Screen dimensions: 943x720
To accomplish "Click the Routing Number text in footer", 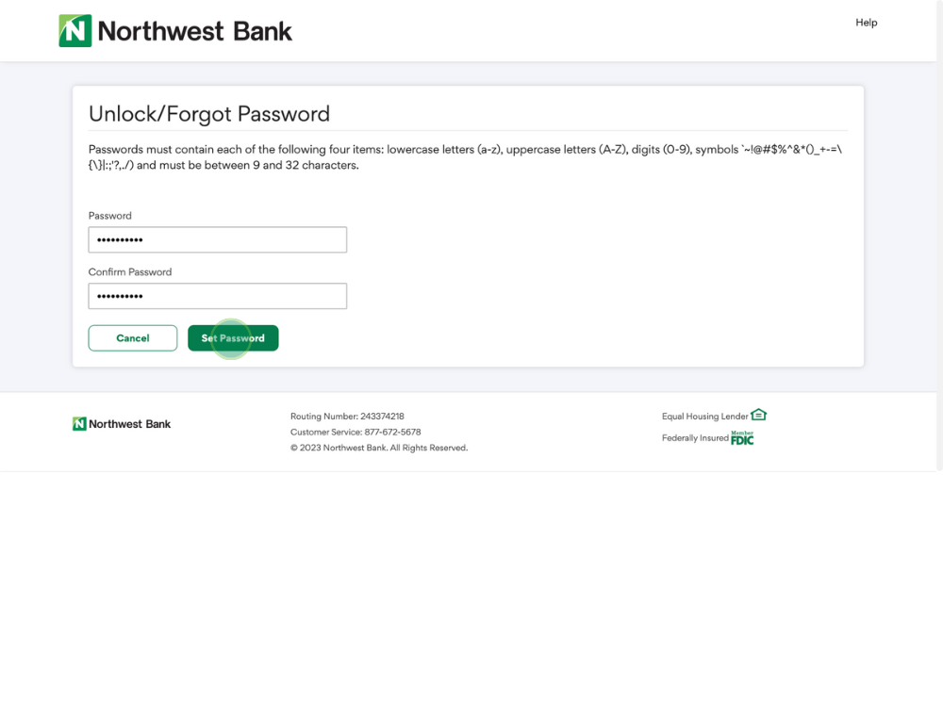I will [347, 417].
